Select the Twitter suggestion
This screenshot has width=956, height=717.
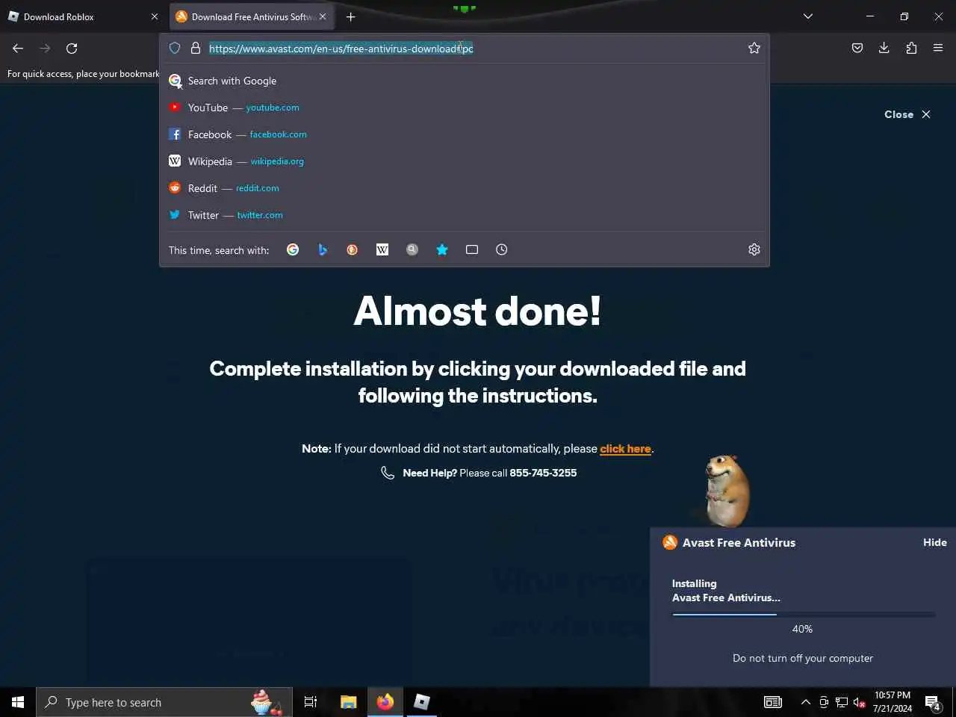click(x=465, y=215)
